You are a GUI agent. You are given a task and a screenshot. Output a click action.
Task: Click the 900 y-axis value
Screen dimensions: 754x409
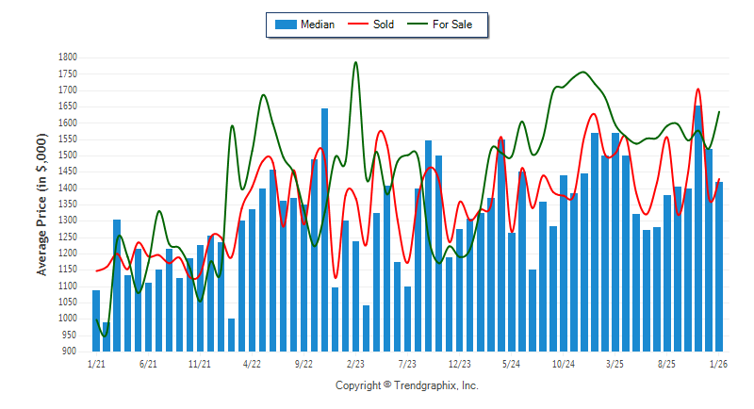click(69, 352)
